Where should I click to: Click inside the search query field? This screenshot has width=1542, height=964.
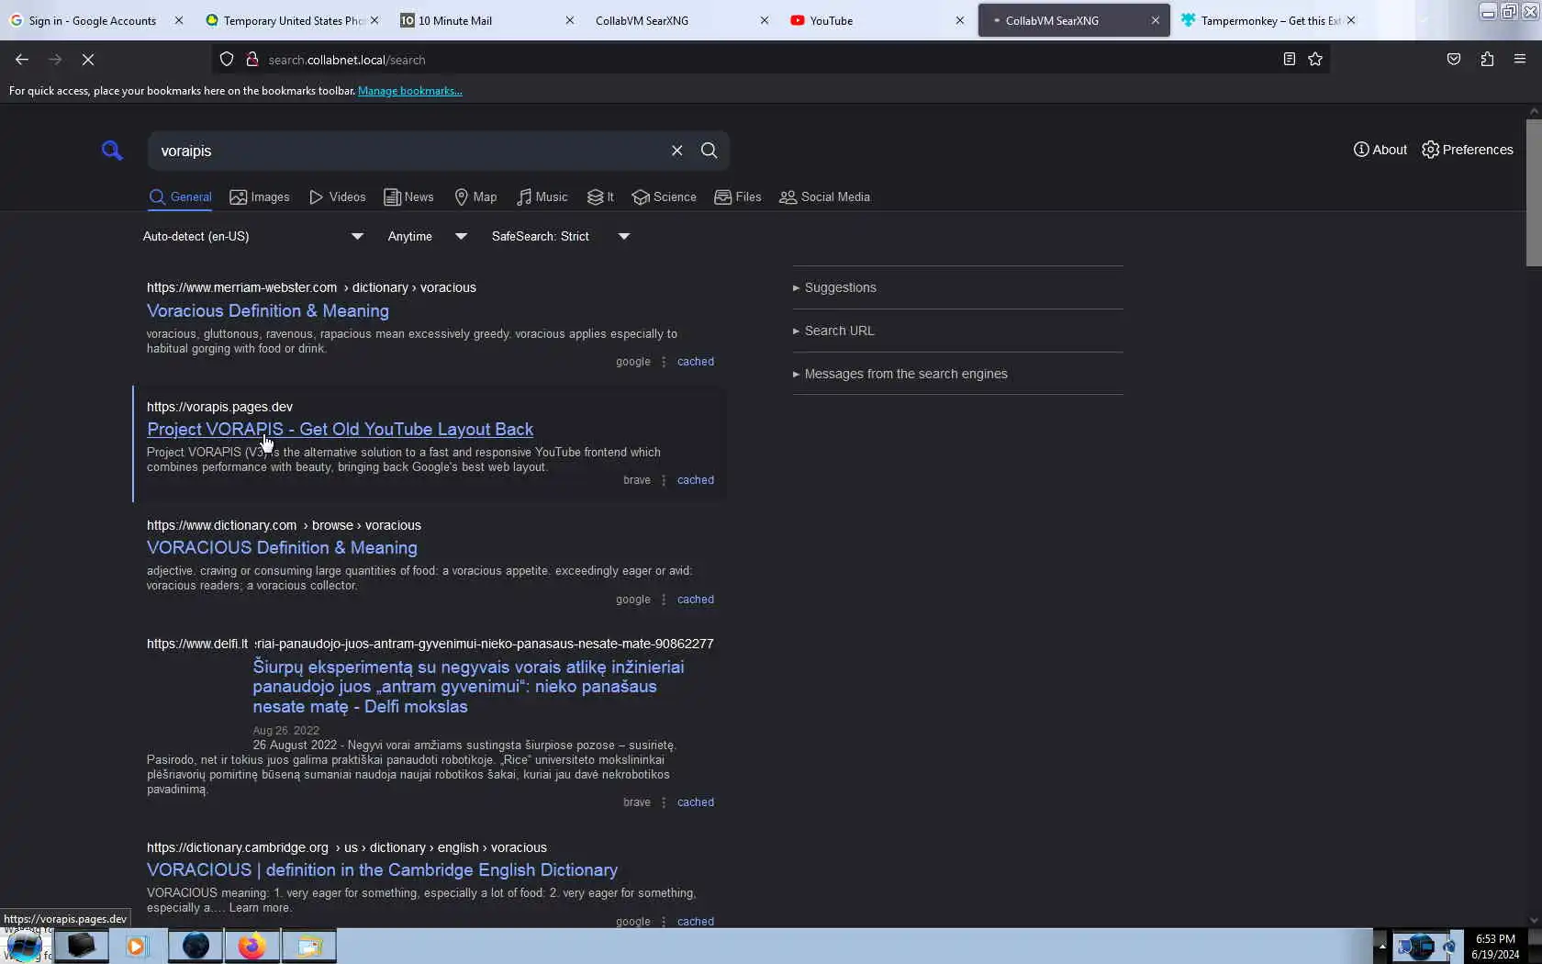click(408, 151)
